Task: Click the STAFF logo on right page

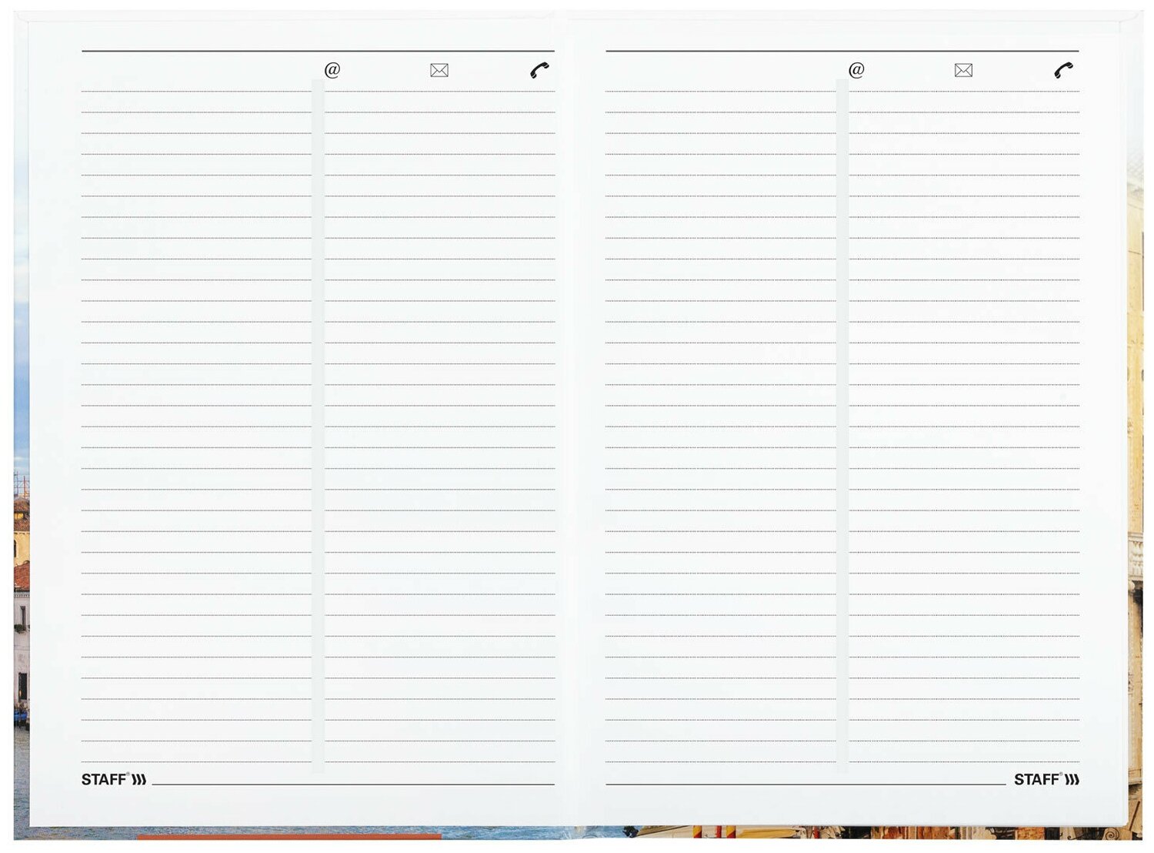Action: coord(1046,780)
